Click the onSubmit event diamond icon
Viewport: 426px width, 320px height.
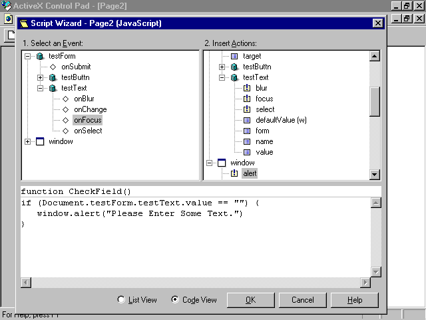53,67
